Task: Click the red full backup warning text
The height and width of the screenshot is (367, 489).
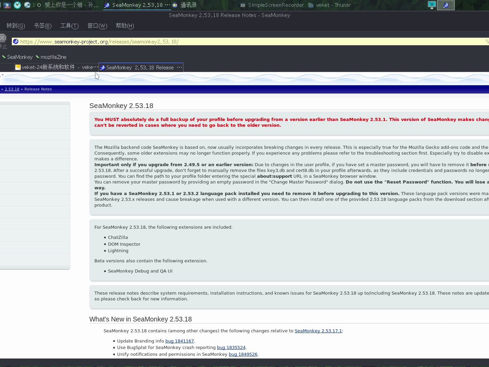Action: coord(291,122)
